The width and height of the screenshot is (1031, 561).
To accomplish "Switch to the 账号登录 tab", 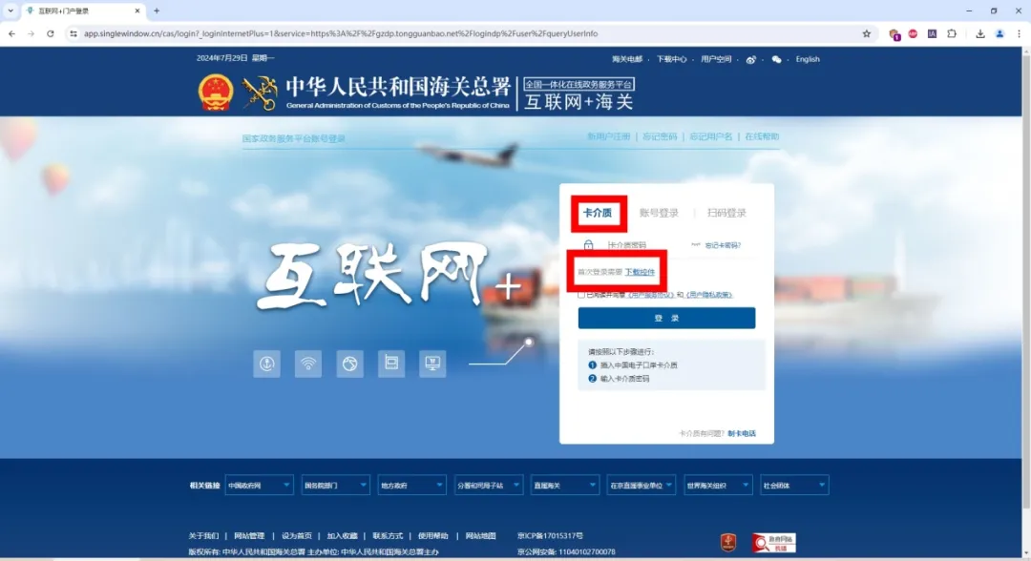I will [659, 213].
